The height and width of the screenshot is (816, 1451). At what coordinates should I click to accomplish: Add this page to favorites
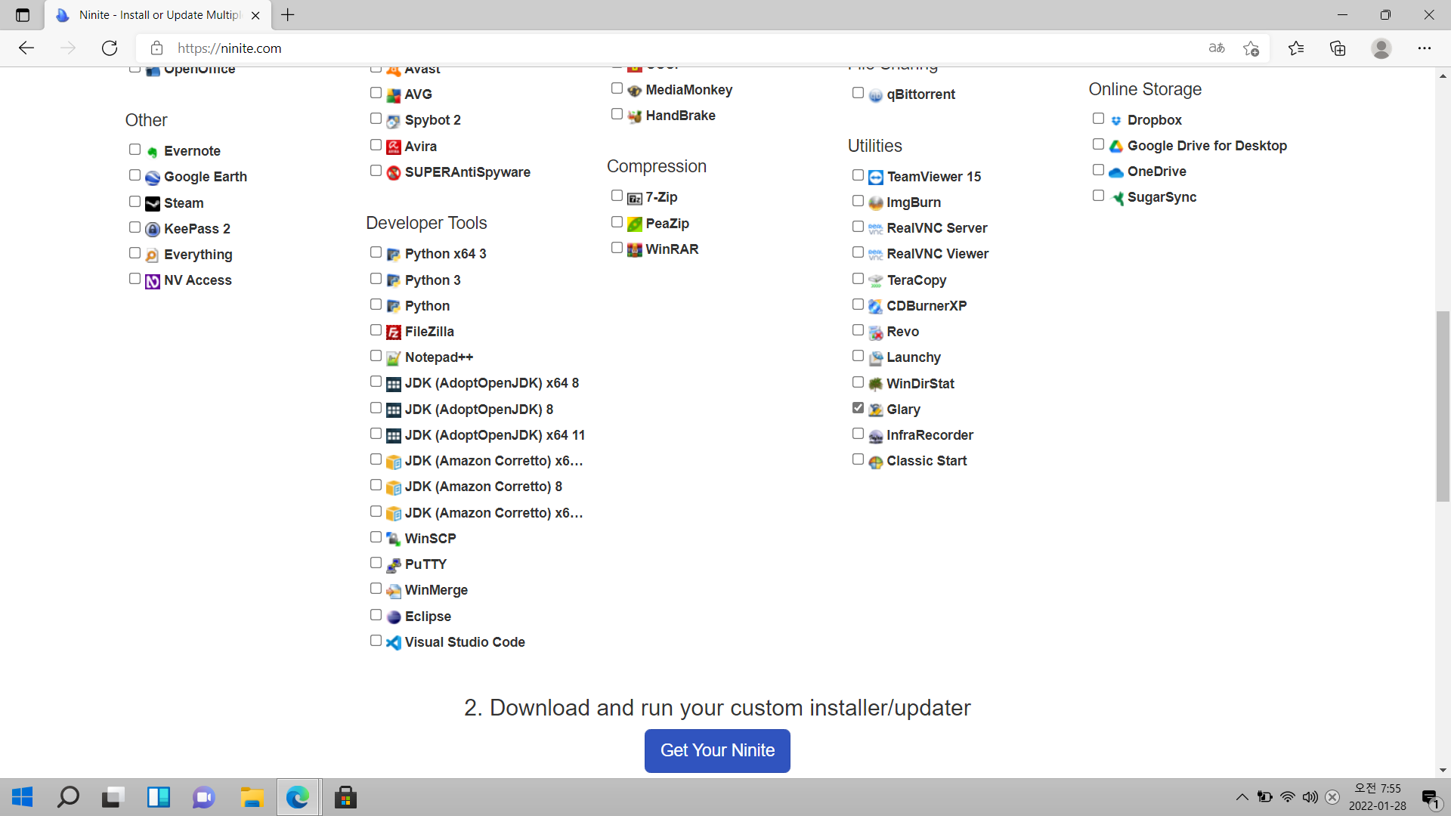pyautogui.click(x=1251, y=48)
